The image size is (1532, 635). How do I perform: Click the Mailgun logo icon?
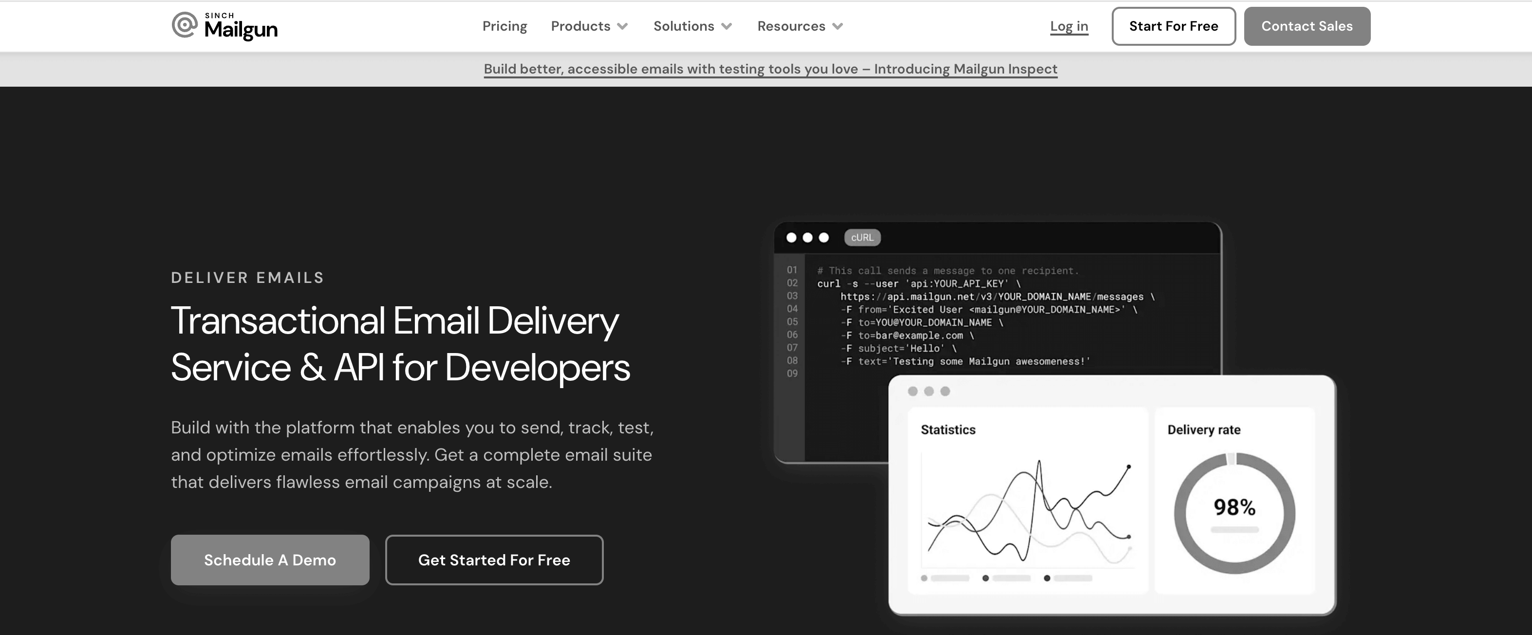[x=185, y=25]
